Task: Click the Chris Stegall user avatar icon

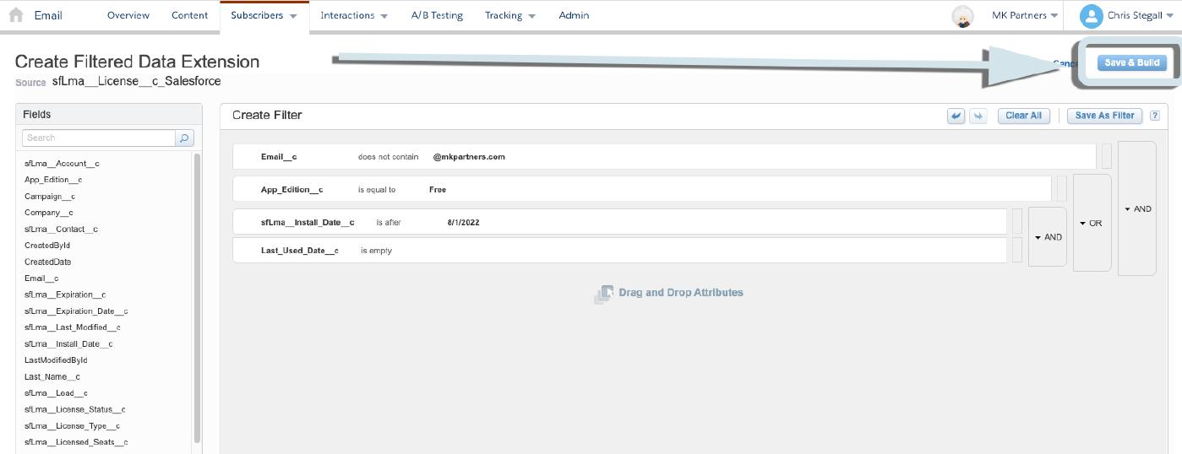Action: tap(1091, 16)
